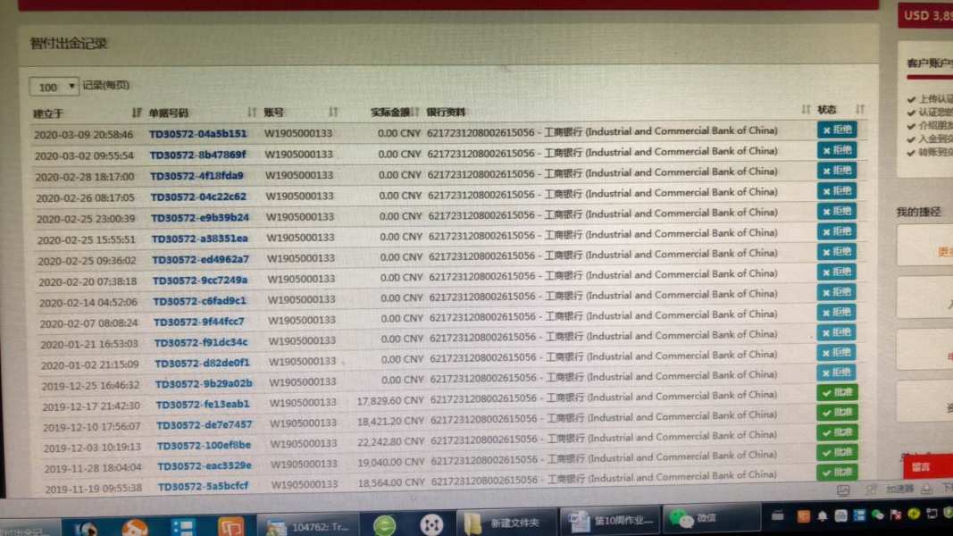The image size is (953, 536).
Task: Open order TD30572-d82de0f1
Action: (203, 363)
